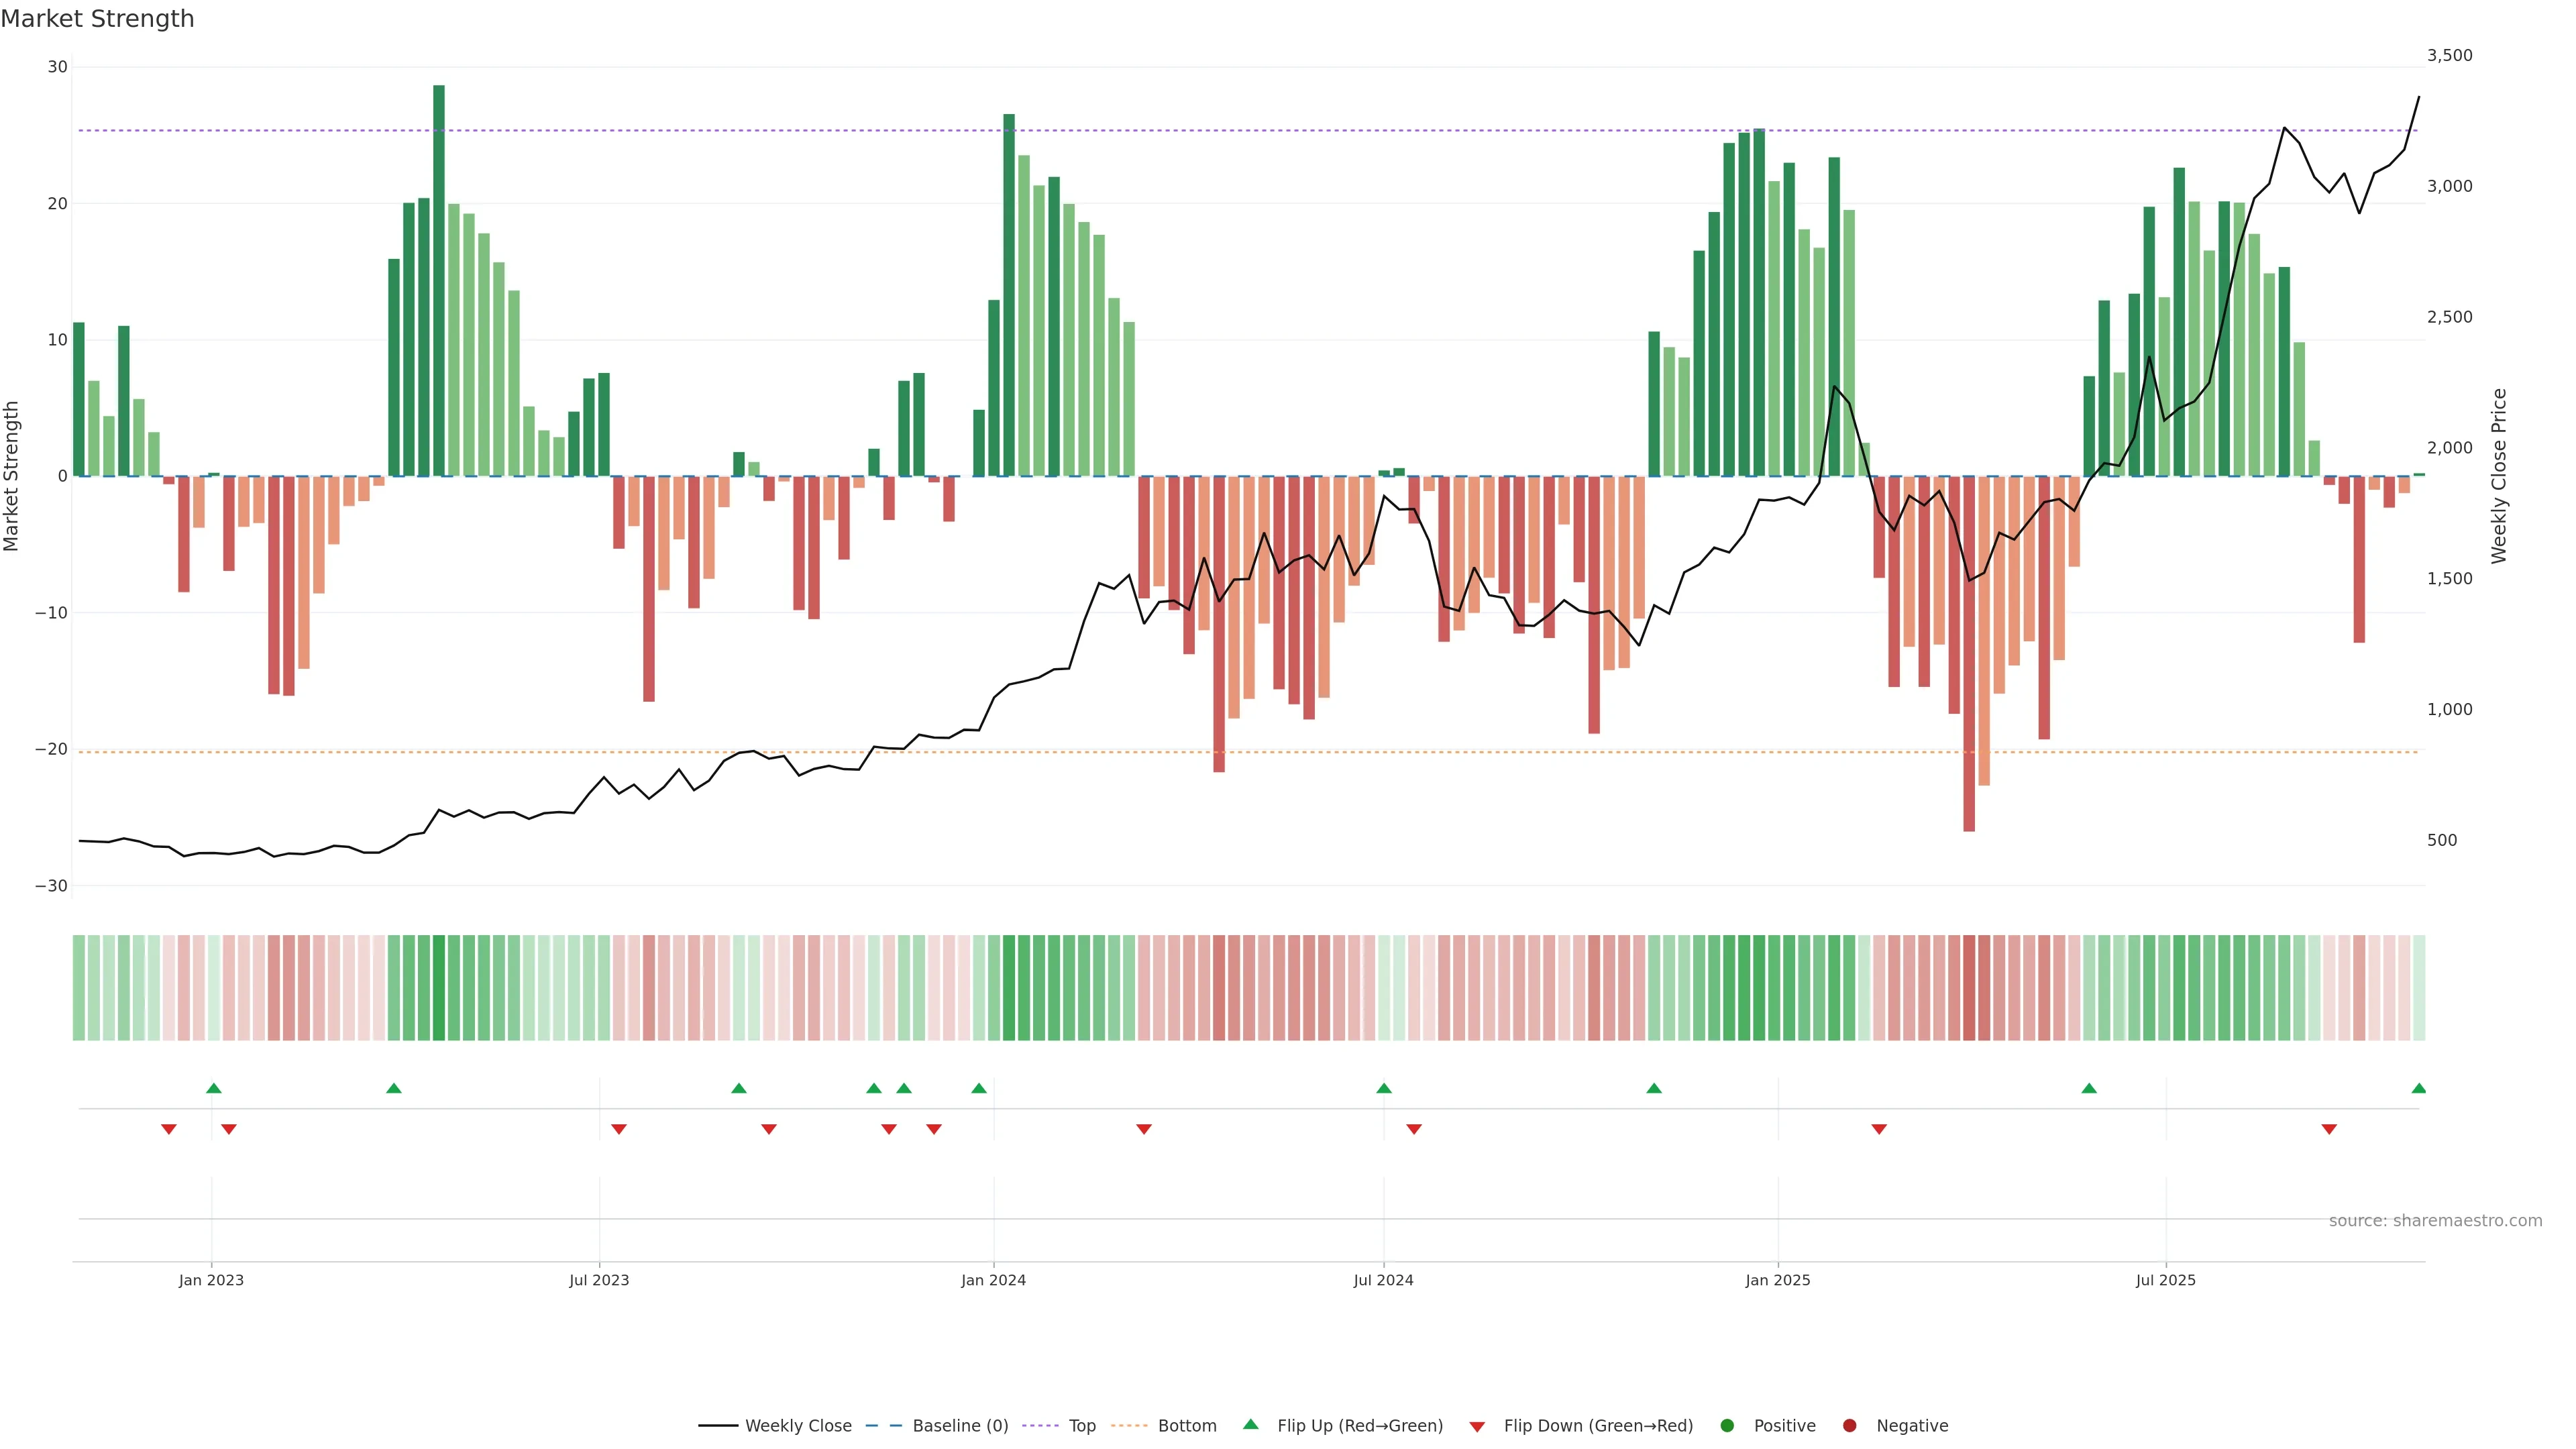Click the first red flip-down triangle marker
Viewport: 2576px width, 1449px height.
point(169,1129)
